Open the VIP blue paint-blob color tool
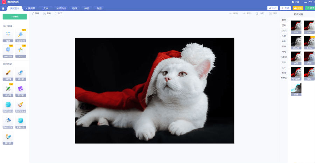The image size is (315, 163). click(8, 51)
